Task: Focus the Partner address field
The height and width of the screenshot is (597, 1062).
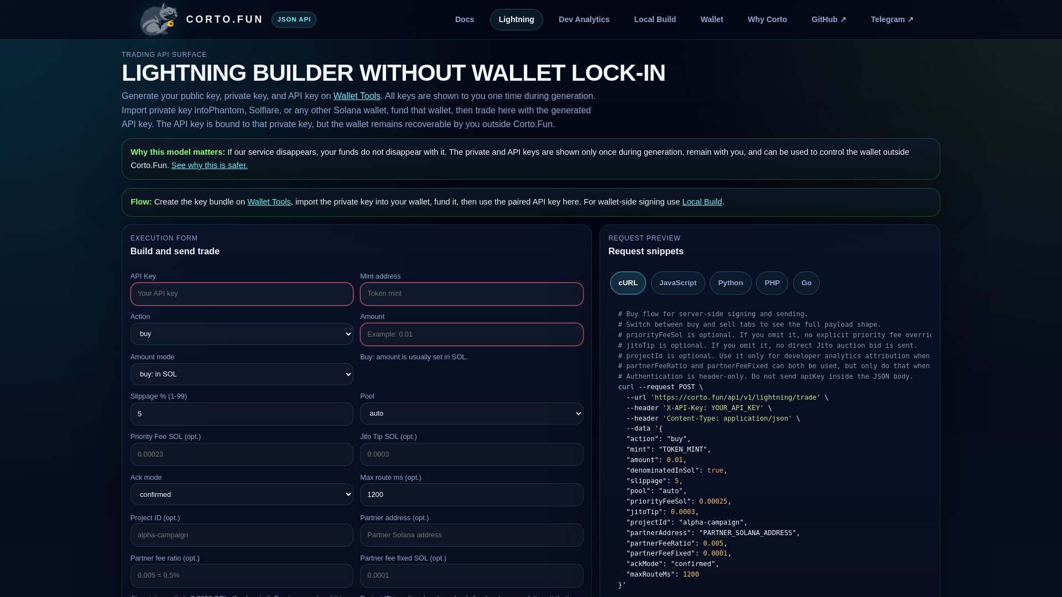Action: pos(471,535)
